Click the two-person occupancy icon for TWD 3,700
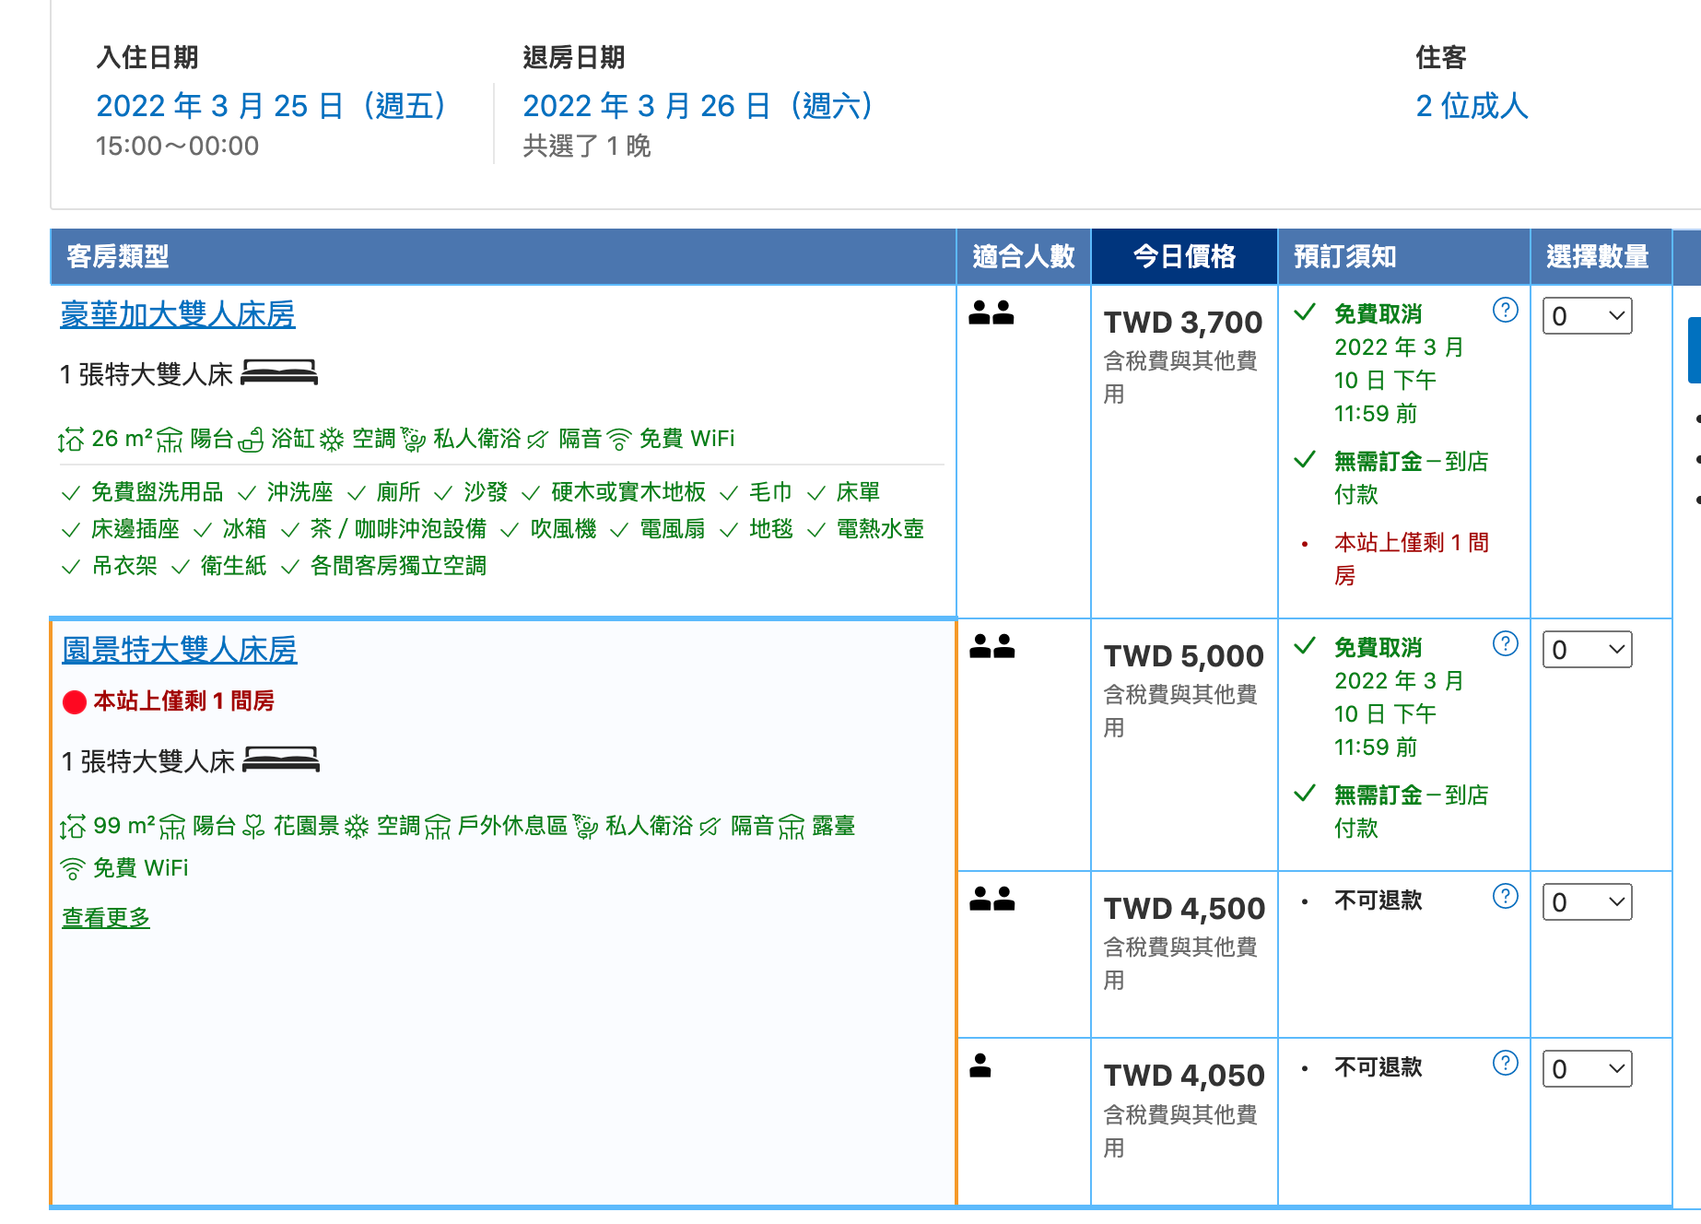 coord(991,313)
